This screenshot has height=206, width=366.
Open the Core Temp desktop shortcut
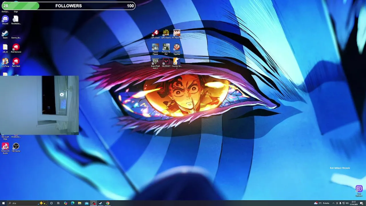click(5, 63)
